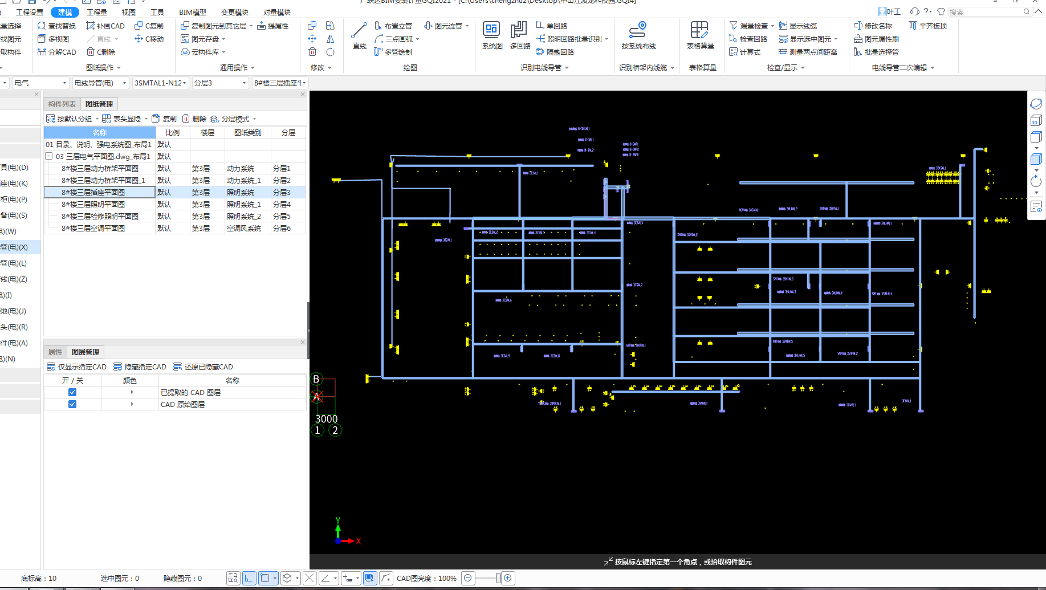Open the 分层3 layer dropdown
1046x590 pixels.
click(x=221, y=83)
